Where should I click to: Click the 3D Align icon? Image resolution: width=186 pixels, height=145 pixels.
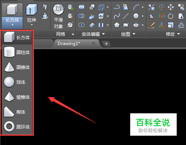tap(151, 16)
